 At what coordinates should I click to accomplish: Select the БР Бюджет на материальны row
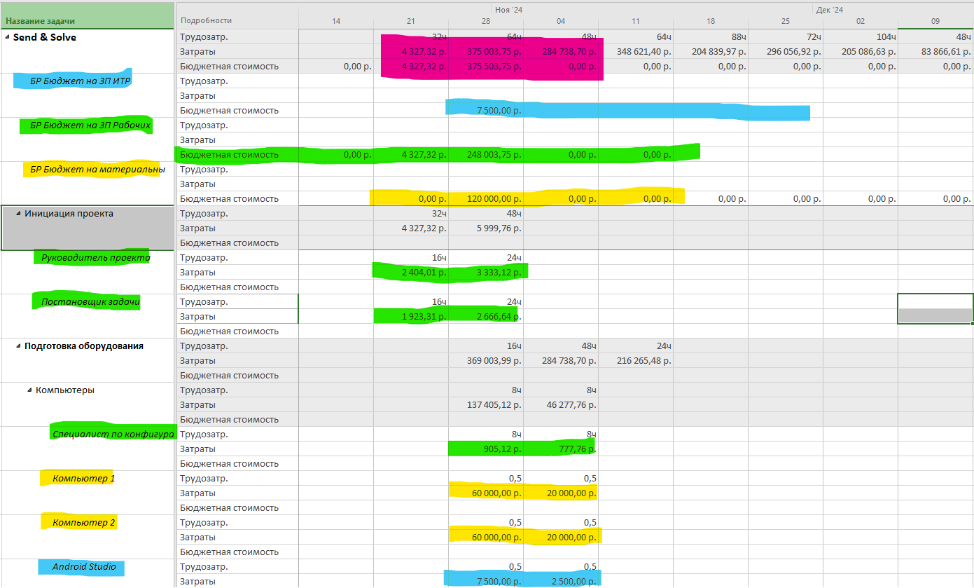click(x=97, y=170)
